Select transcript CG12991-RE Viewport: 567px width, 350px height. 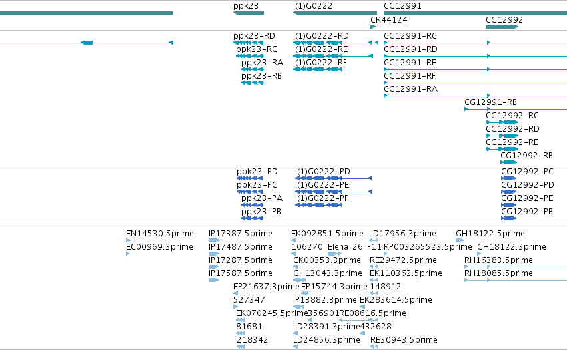click(x=475, y=69)
